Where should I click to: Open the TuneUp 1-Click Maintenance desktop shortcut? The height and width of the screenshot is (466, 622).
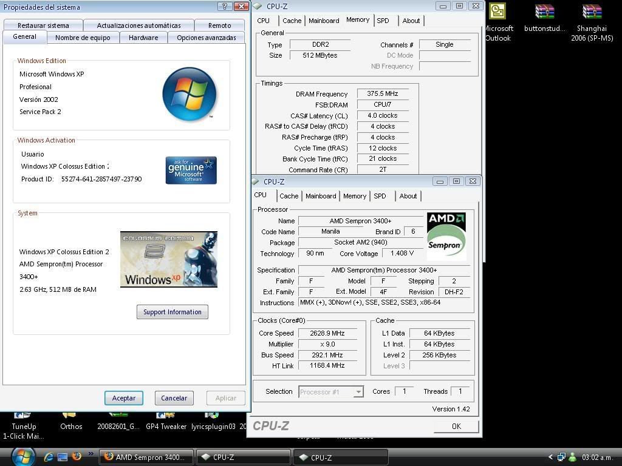coord(24,427)
